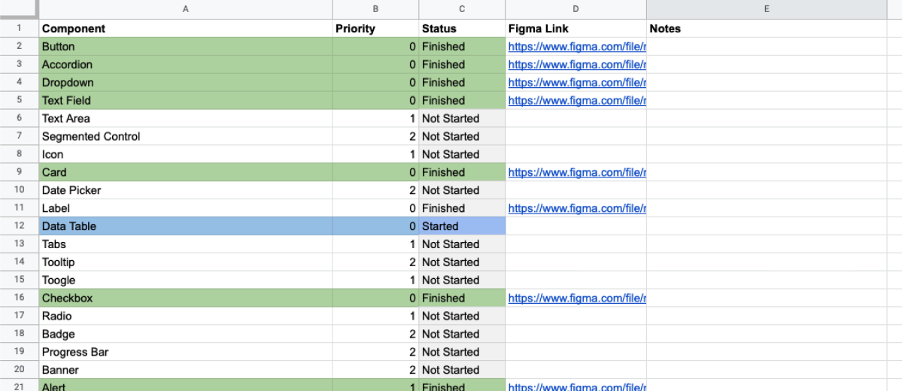Select column C header
The height and width of the screenshot is (391, 902).
[462, 9]
